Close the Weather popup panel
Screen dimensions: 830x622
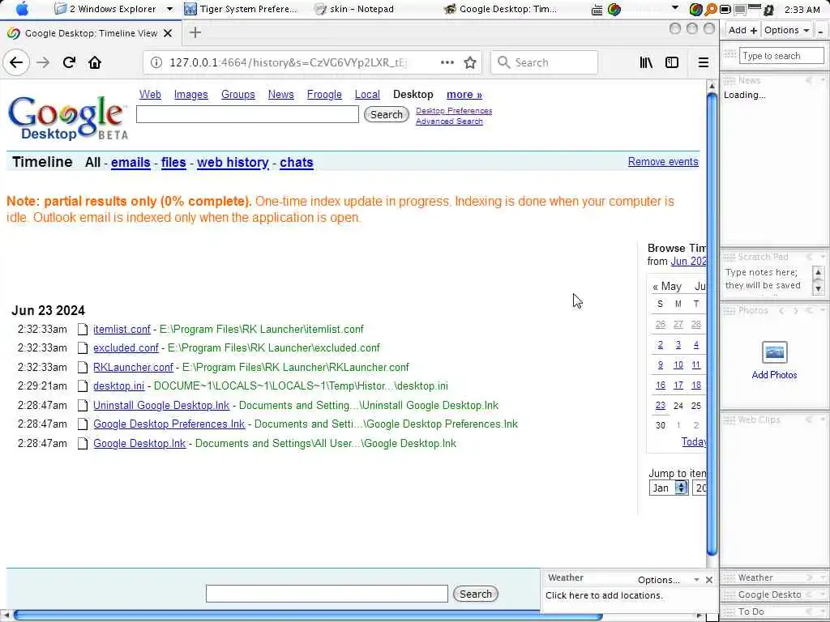[709, 580]
